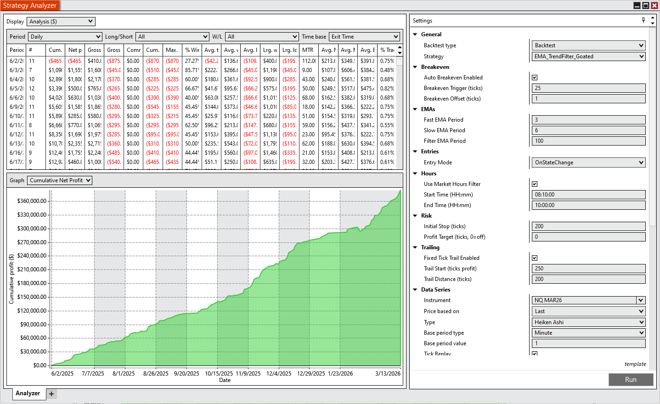The height and width of the screenshot is (404, 660).
Task: Open the Long/Short dropdown
Action: pos(173,37)
